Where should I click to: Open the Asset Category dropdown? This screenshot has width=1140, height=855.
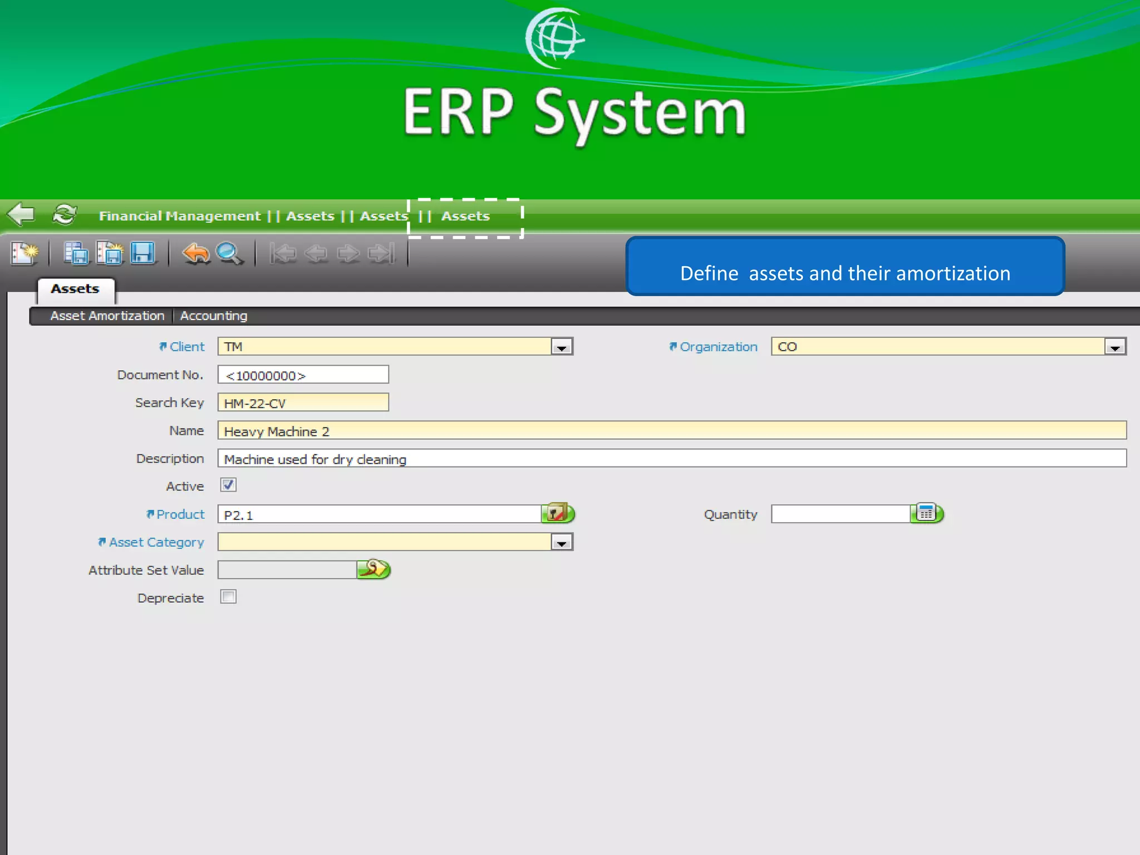click(562, 542)
